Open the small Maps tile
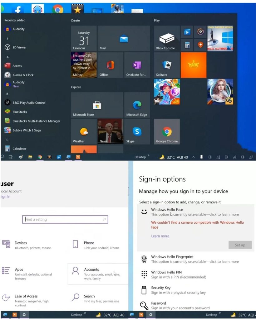 tap(200, 45)
